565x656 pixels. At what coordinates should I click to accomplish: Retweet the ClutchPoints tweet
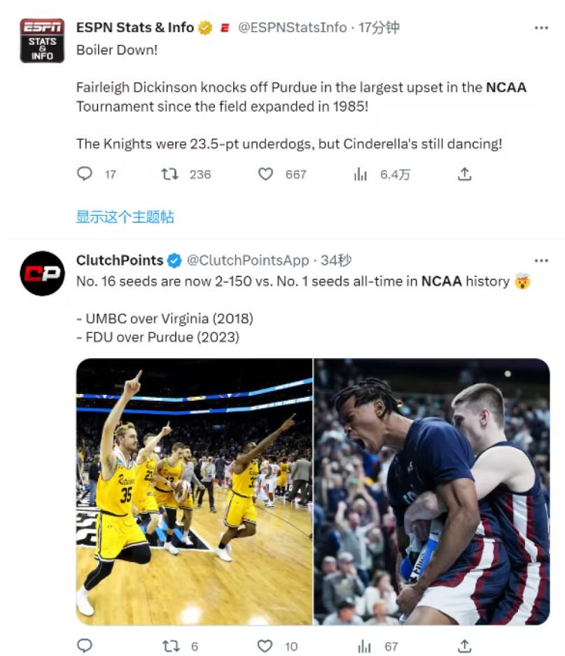pyautogui.click(x=170, y=645)
